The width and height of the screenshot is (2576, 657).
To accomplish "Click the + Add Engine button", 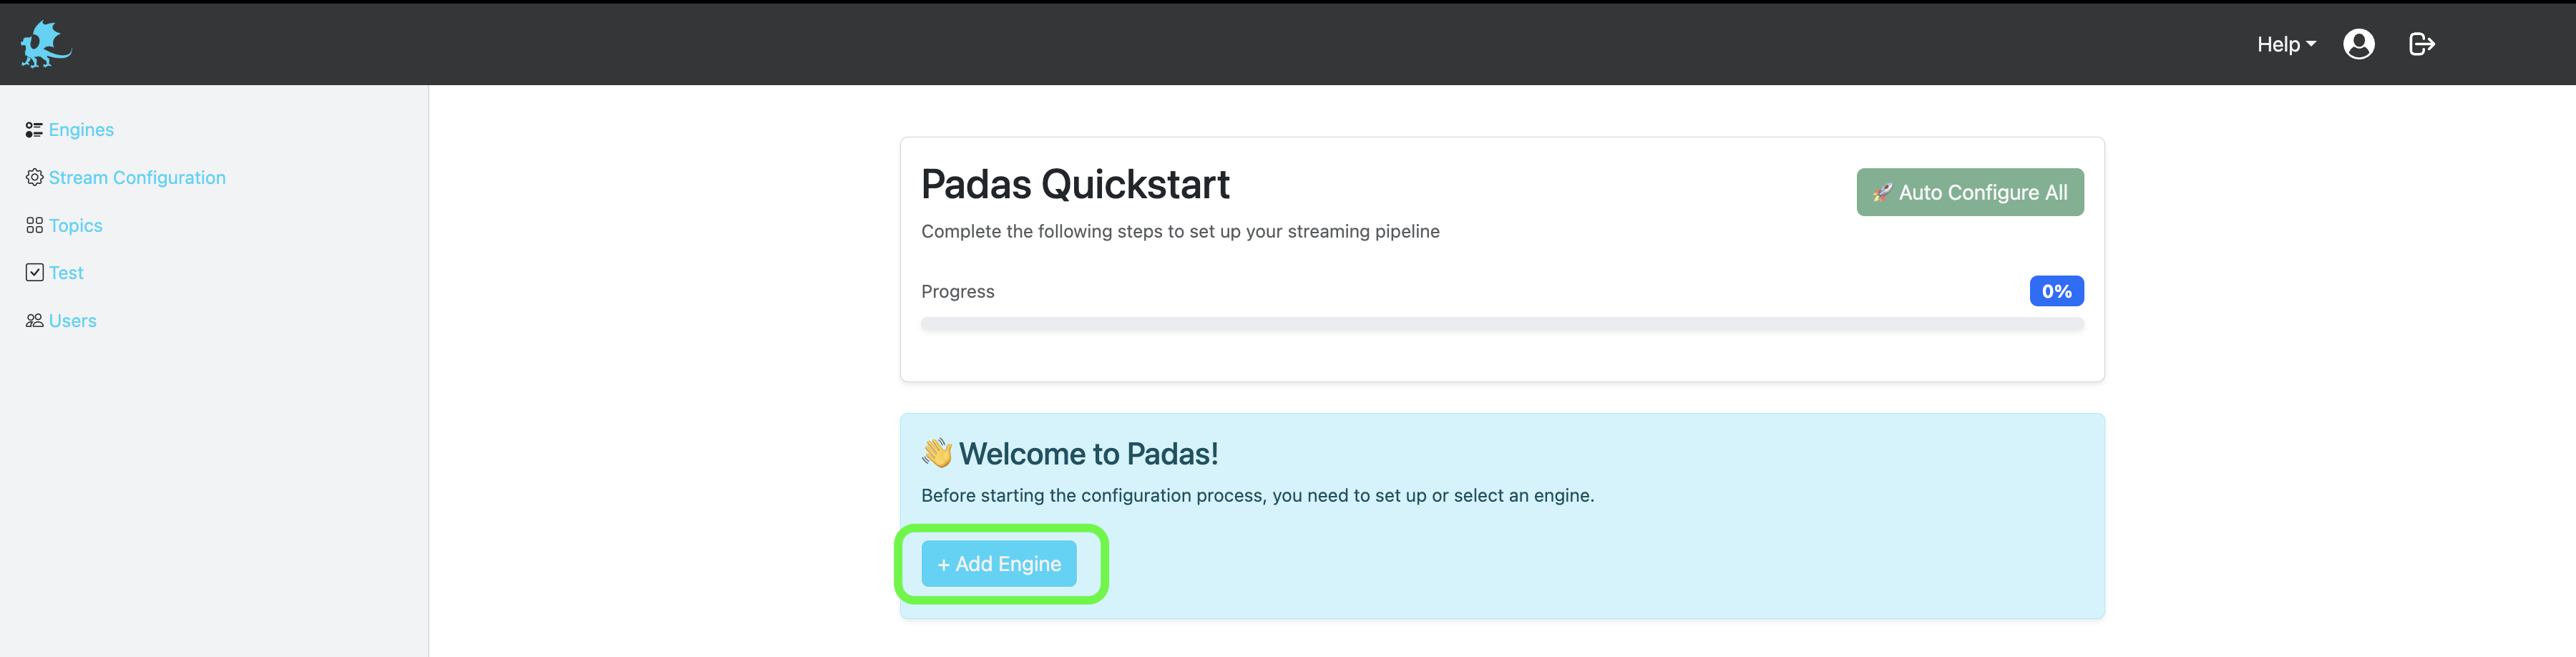I will point(999,564).
